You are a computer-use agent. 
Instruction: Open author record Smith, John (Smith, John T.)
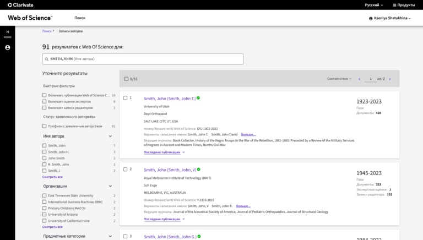point(170,99)
